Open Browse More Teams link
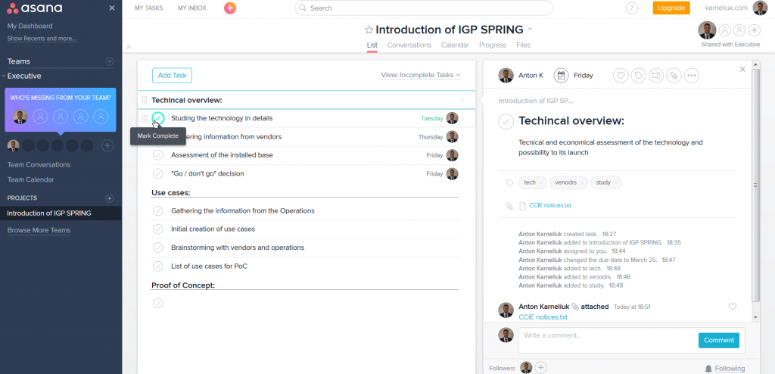775x374 pixels. [x=39, y=230]
